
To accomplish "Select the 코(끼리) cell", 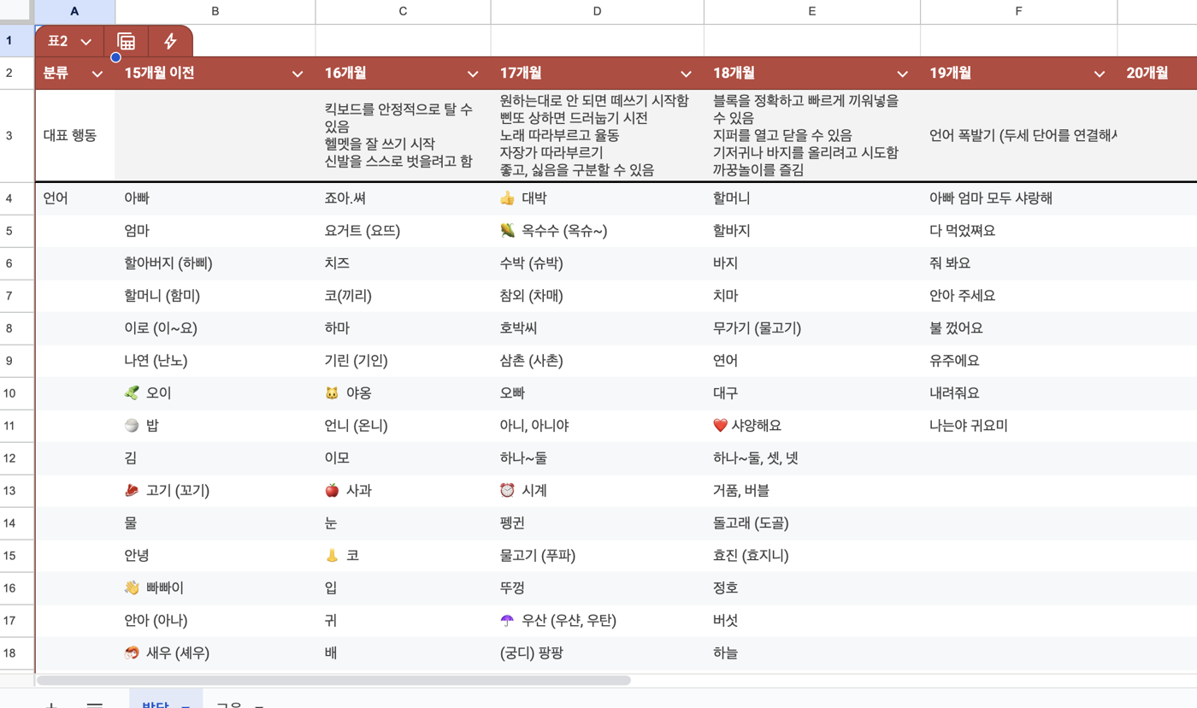I will (403, 296).
